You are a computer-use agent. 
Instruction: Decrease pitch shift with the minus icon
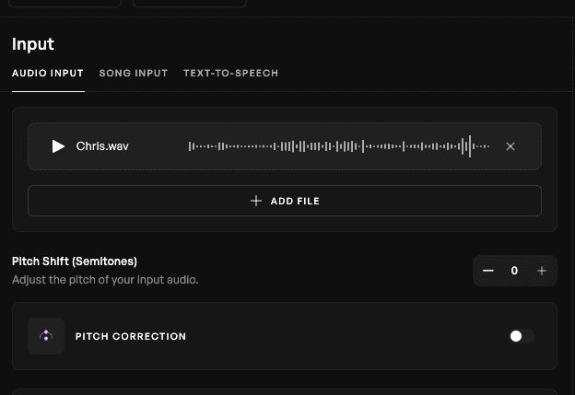[488, 271]
